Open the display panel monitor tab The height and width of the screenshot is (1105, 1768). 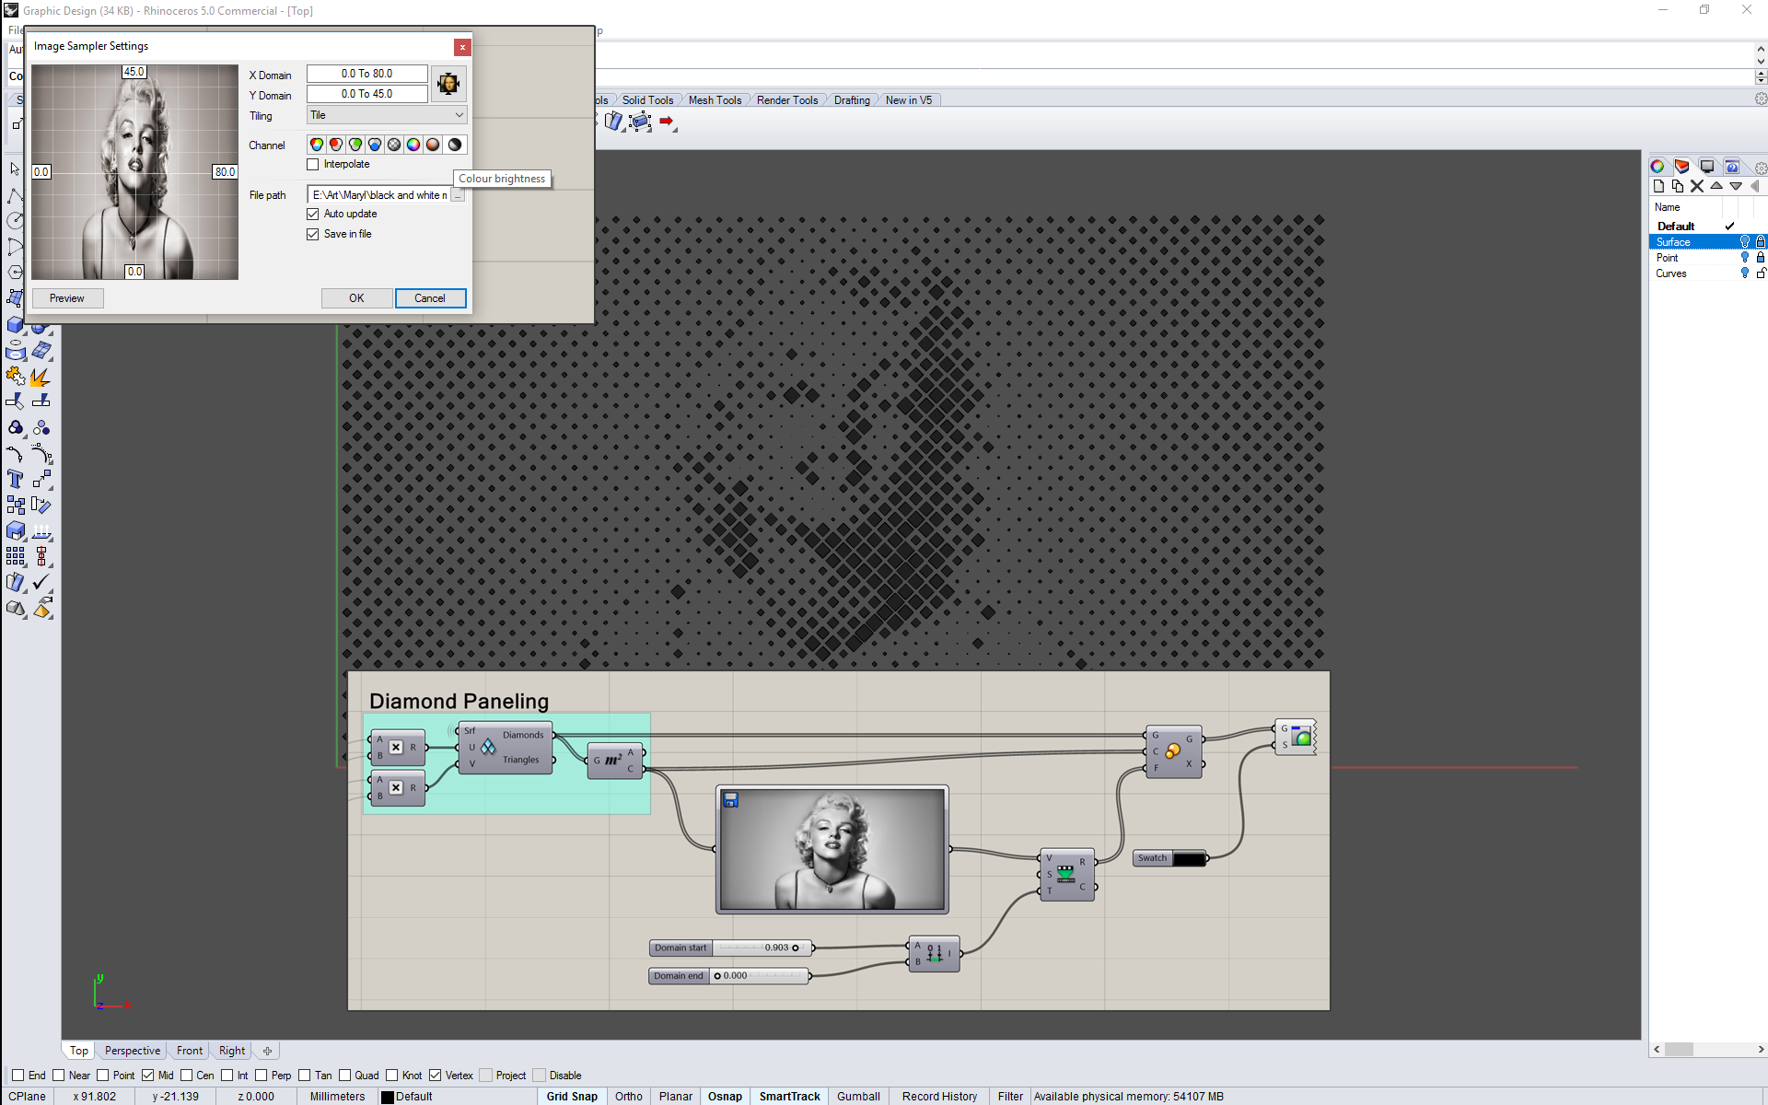[x=1707, y=167]
